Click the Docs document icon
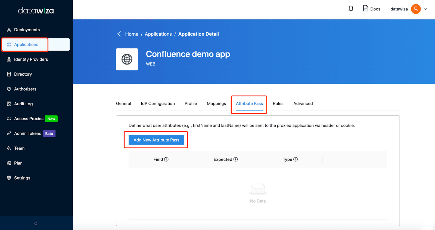 366,8
